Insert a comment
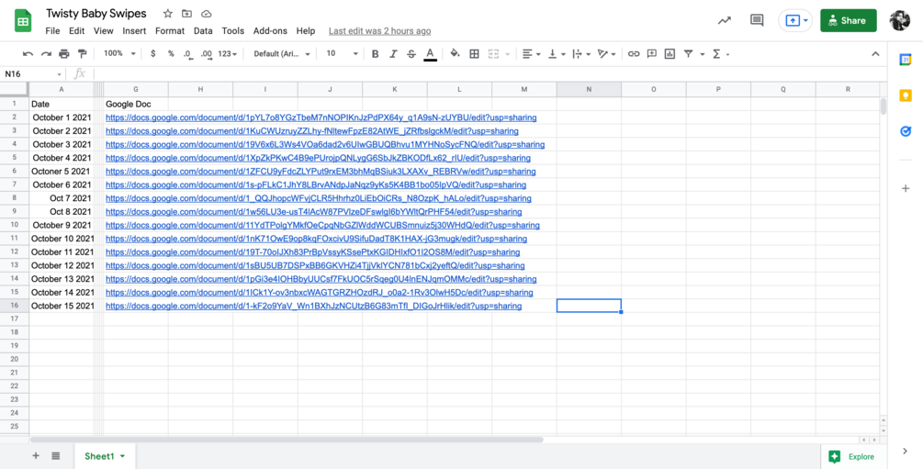The image size is (923, 469). (652, 53)
